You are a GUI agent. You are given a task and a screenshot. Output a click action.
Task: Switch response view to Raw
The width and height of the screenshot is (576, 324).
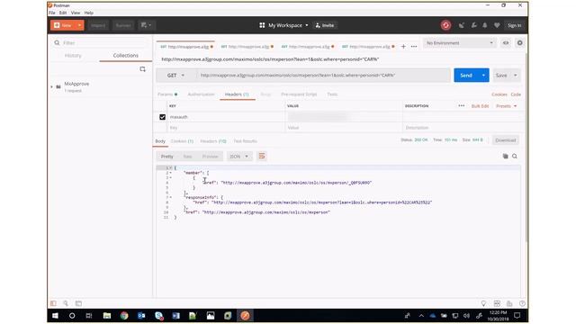pyautogui.click(x=187, y=156)
